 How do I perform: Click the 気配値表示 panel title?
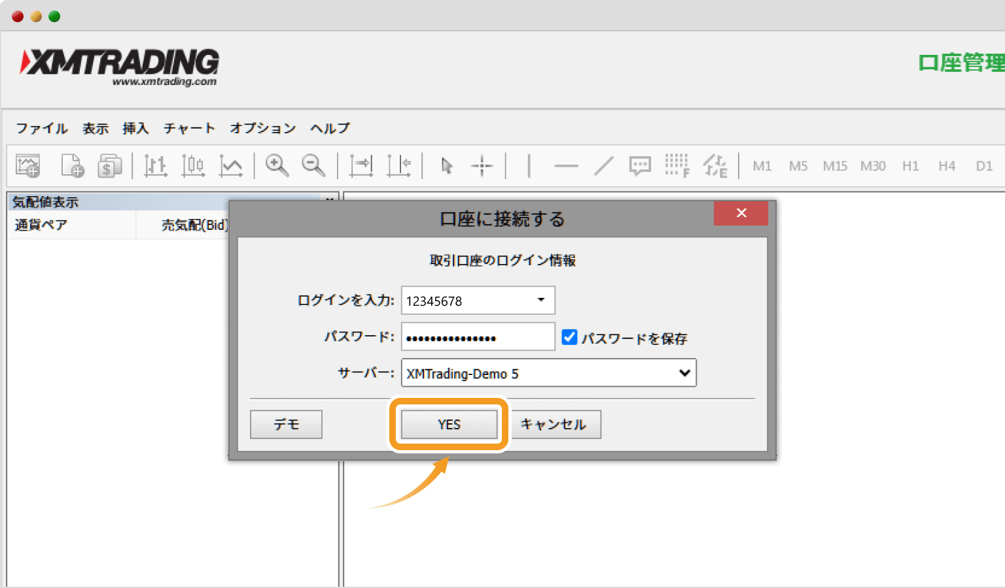coord(45,202)
